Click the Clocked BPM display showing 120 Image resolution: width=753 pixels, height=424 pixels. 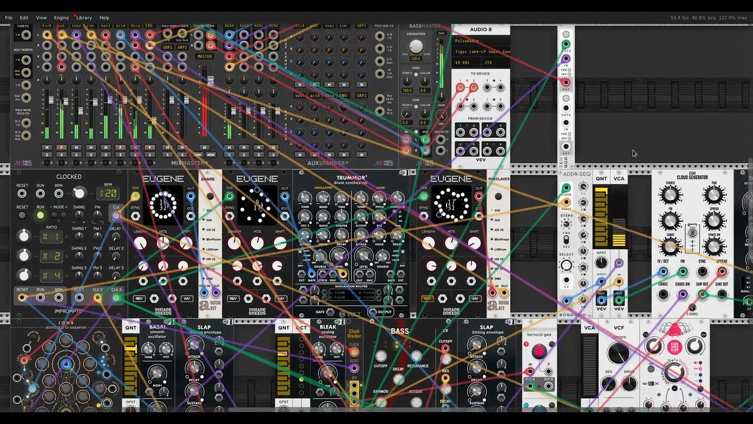tap(108, 193)
